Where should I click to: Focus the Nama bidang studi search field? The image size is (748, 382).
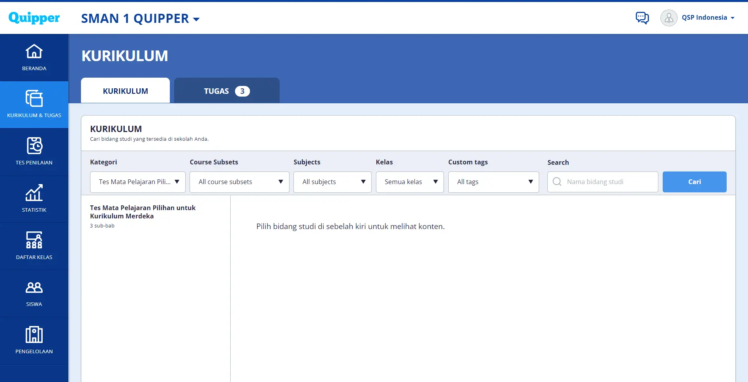(x=603, y=182)
